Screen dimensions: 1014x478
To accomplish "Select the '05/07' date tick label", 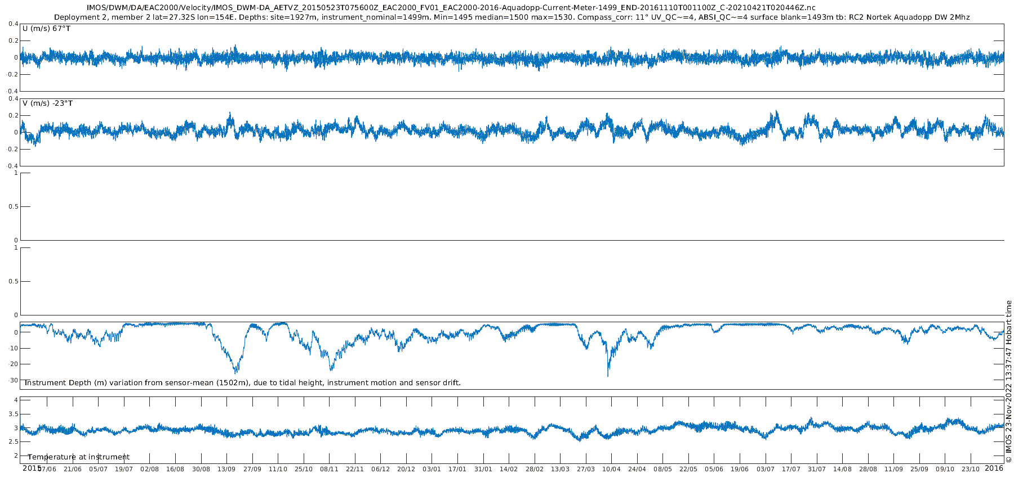I will [x=98, y=469].
